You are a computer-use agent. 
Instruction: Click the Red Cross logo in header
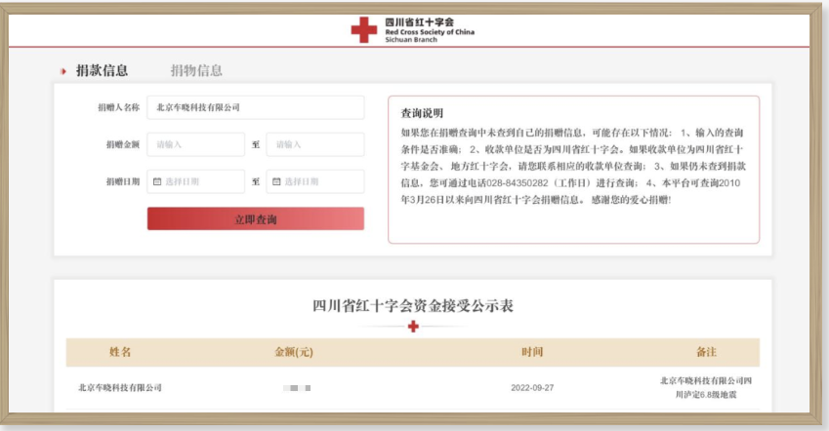363,30
